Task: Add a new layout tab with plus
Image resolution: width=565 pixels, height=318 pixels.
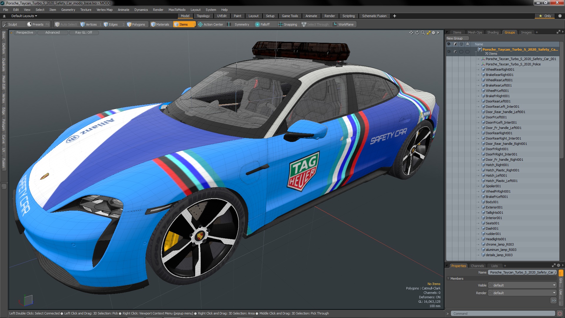Action: (394, 16)
